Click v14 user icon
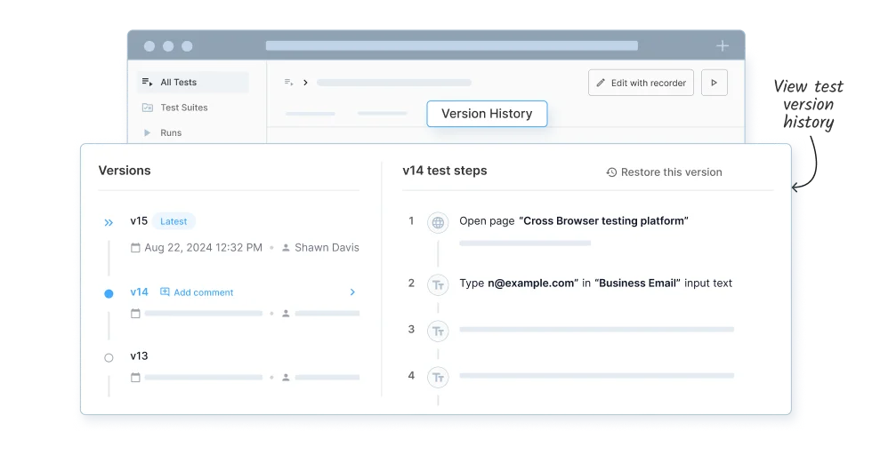 (286, 314)
